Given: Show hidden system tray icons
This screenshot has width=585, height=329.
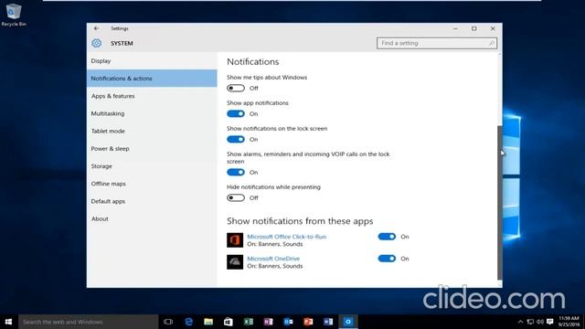Looking at the screenshot, I should 520,322.
